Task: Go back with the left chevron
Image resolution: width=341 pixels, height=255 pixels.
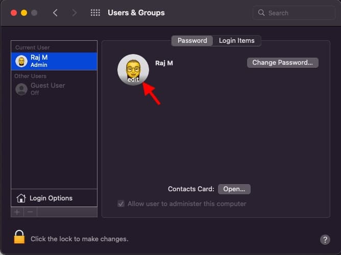Action: tap(56, 13)
